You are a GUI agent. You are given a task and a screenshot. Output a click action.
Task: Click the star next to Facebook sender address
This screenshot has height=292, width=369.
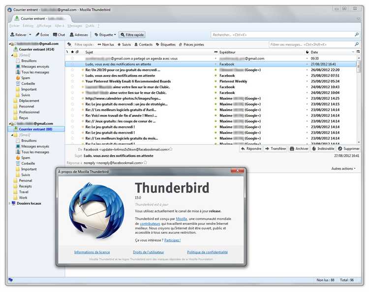(x=171, y=149)
